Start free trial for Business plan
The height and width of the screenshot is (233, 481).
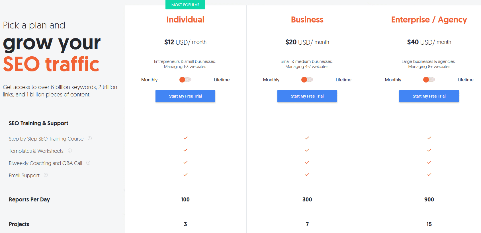click(x=307, y=96)
